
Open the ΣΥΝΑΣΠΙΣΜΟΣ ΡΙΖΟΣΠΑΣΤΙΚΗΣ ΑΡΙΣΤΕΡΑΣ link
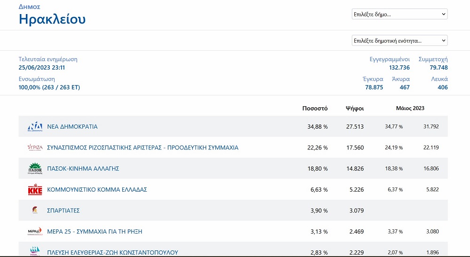[x=142, y=148]
